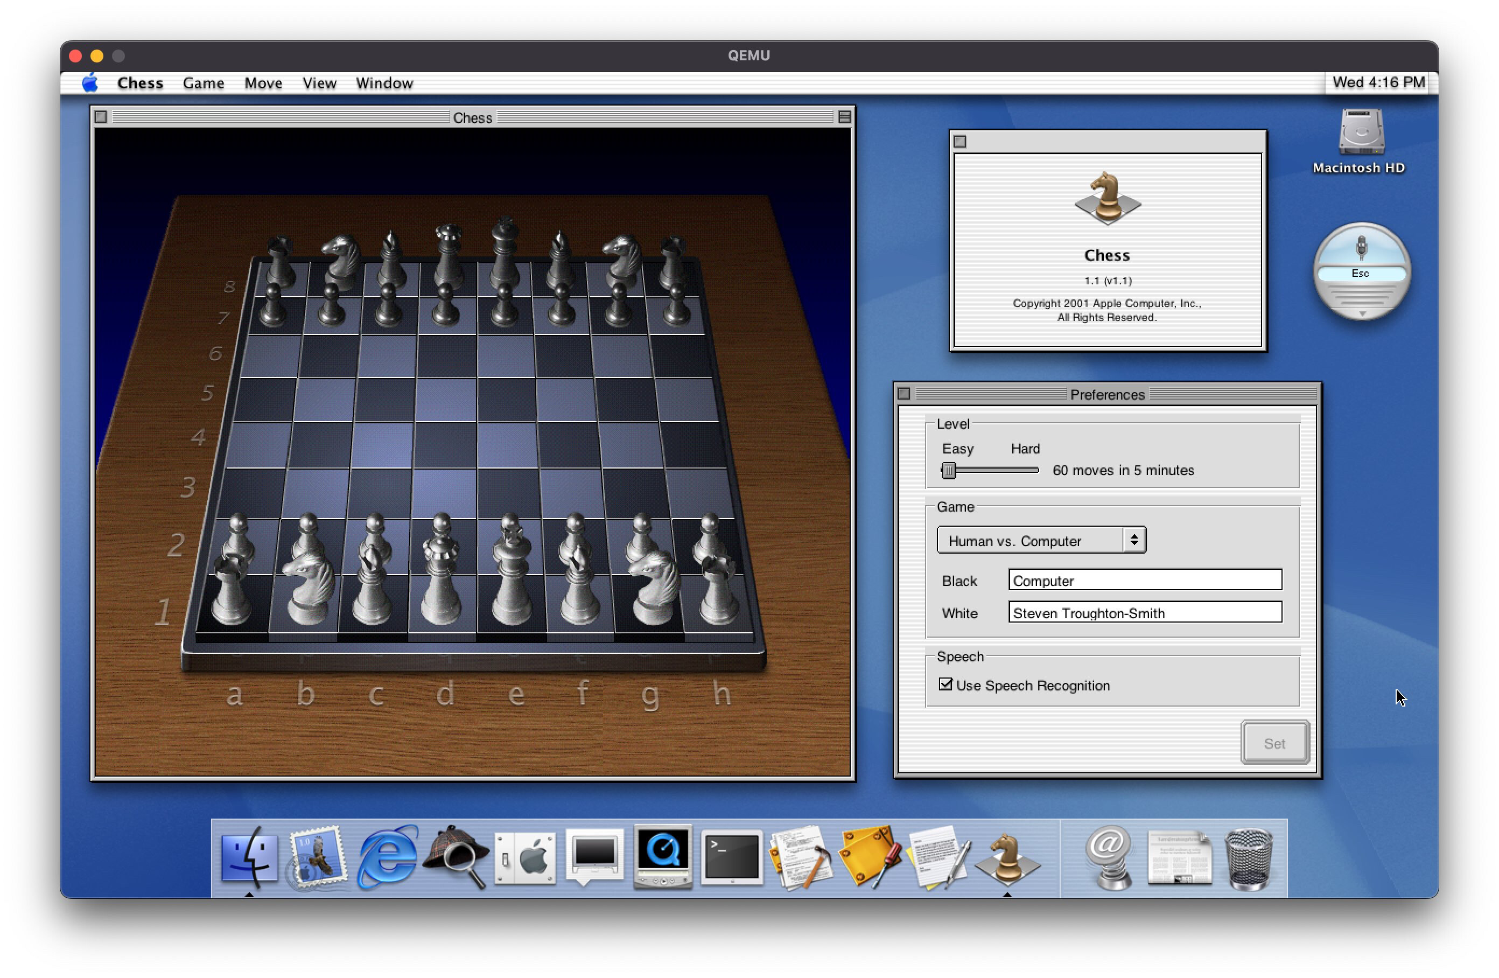The width and height of the screenshot is (1499, 978).
Task: Open Internet Explorer from the dock
Action: coord(387,858)
